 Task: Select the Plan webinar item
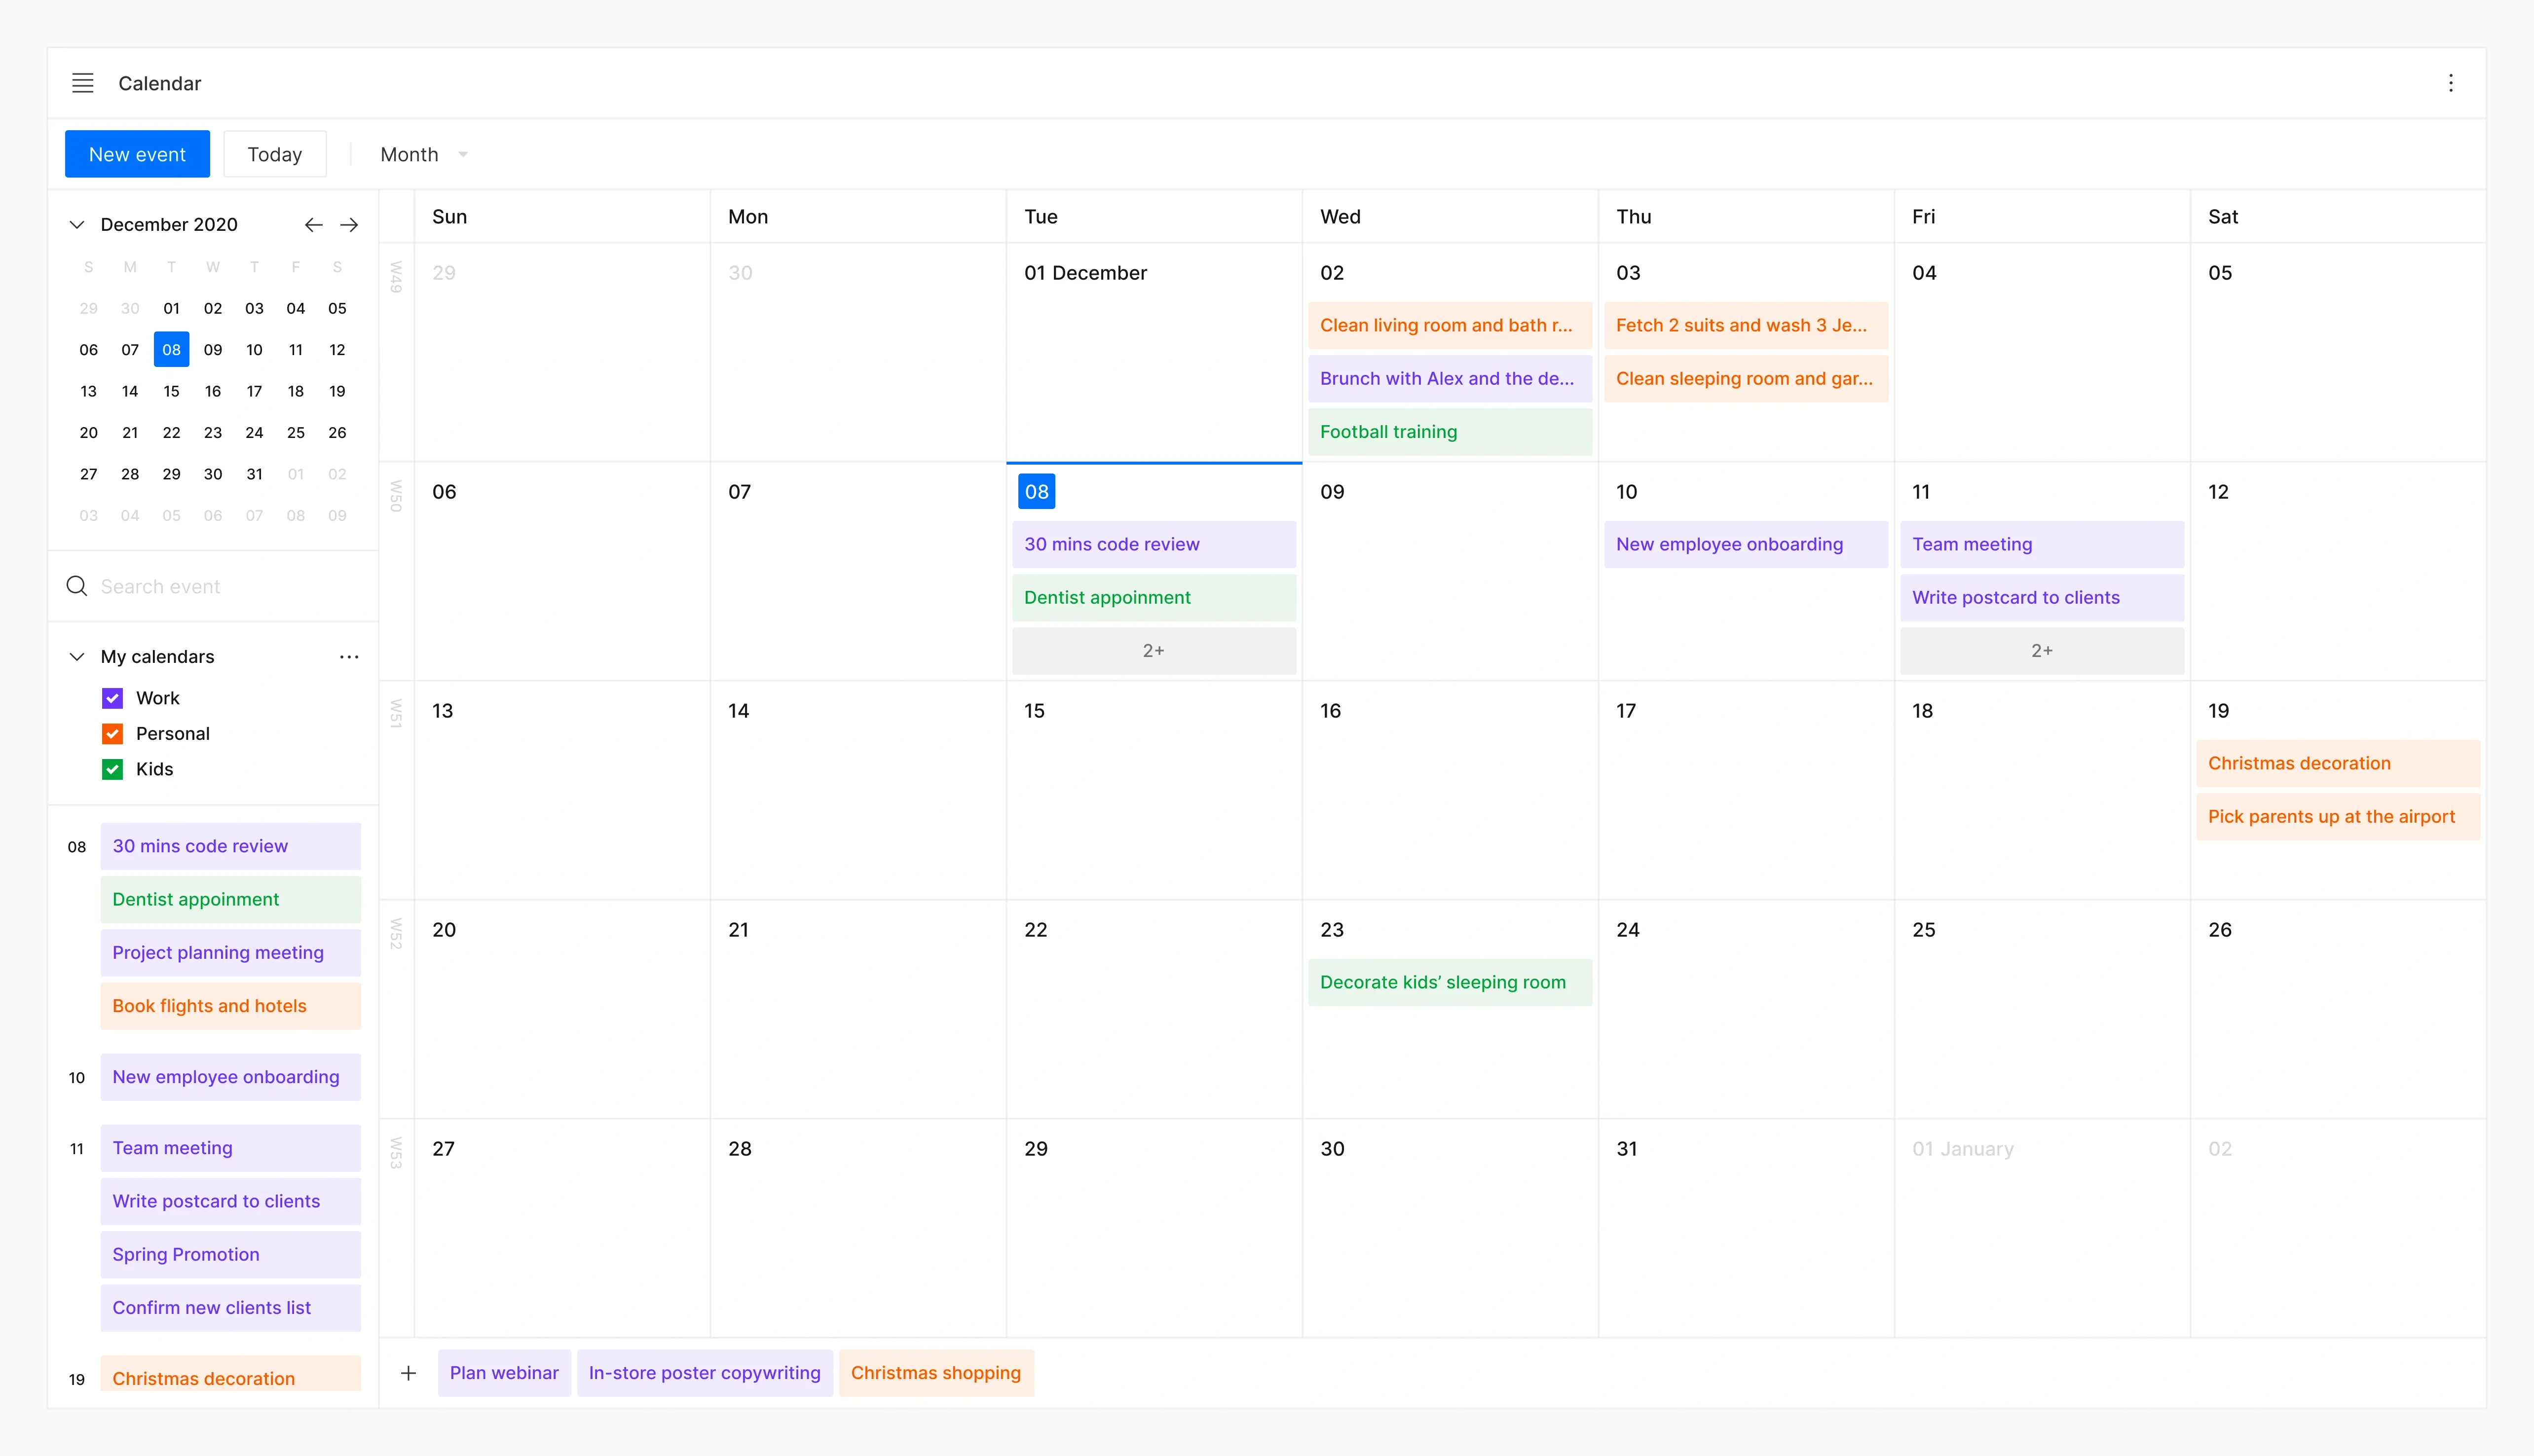click(504, 1373)
